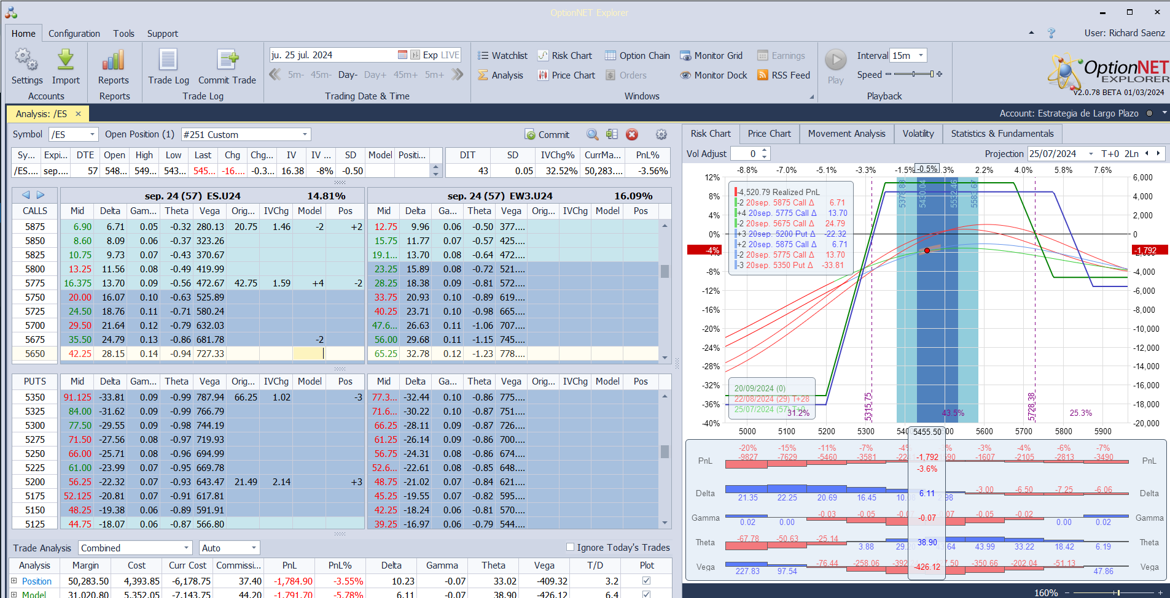
Task: Click the Commit button
Action: [x=547, y=134]
